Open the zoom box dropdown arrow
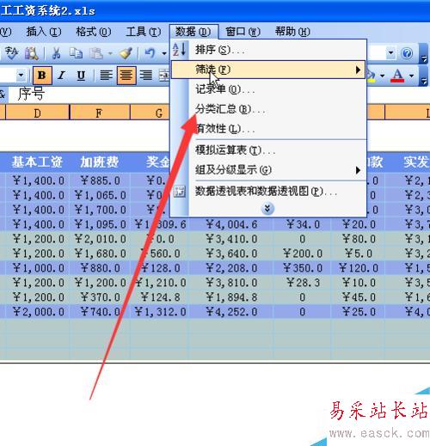The width and height of the screenshot is (430, 446). tap(390, 53)
